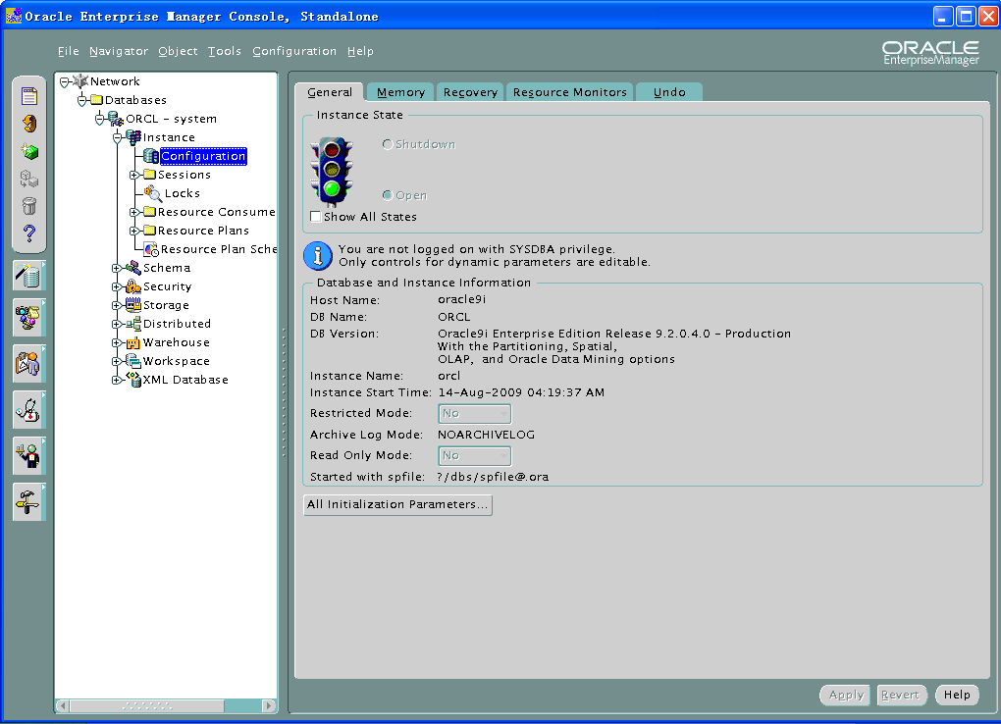Open the Navigator menu
1001x724 pixels.
(x=118, y=51)
